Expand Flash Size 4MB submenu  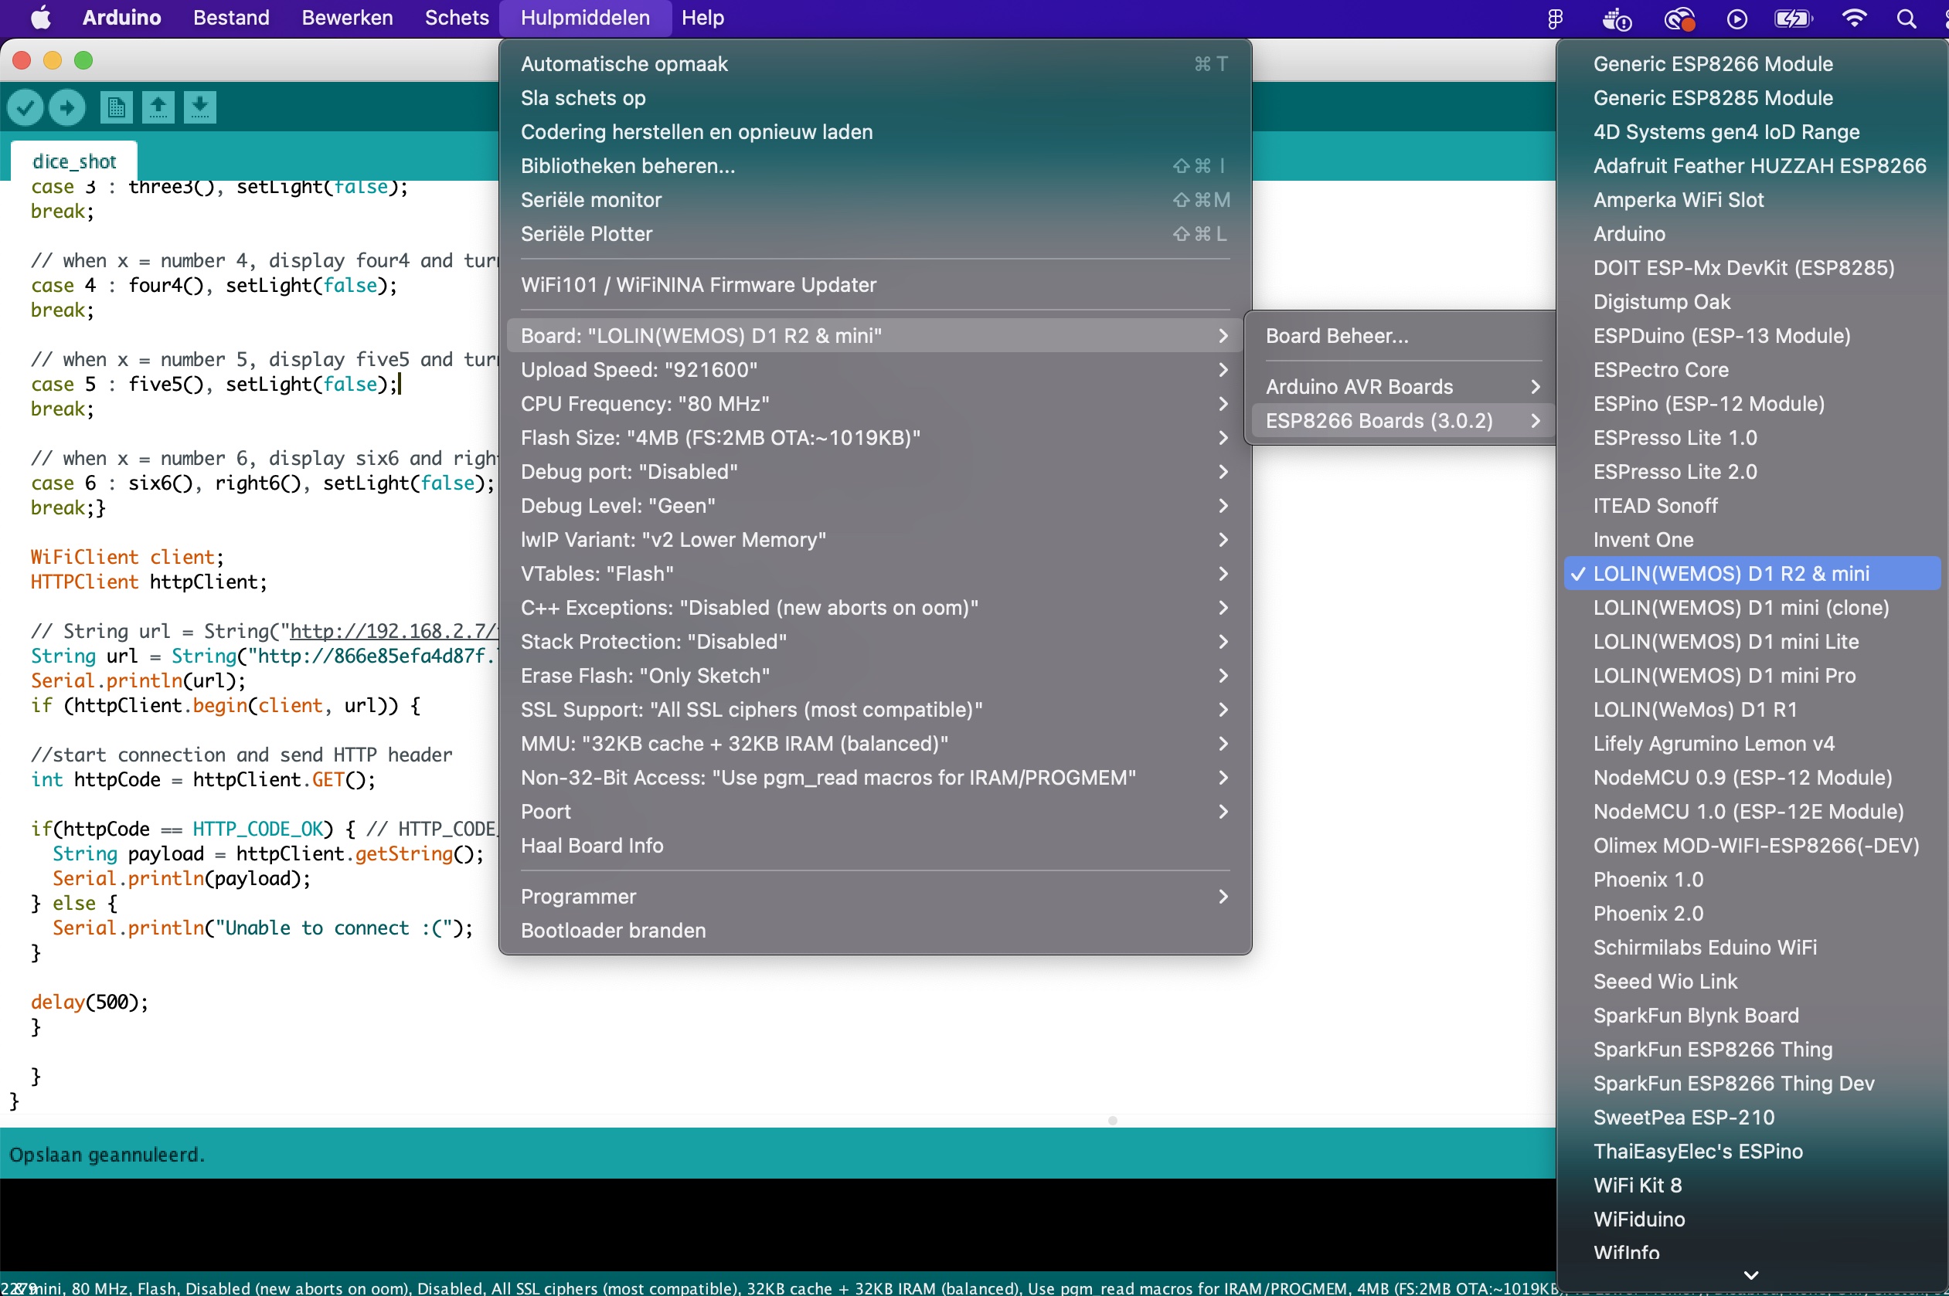tap(875, 437)
